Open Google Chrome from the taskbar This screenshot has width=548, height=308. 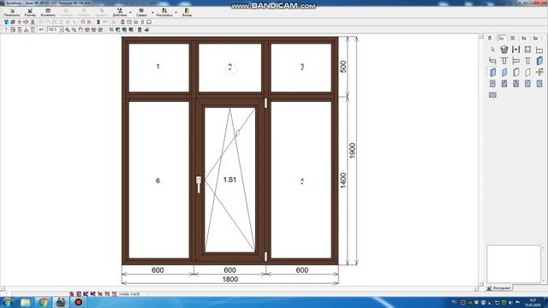[x=43, y=302]
